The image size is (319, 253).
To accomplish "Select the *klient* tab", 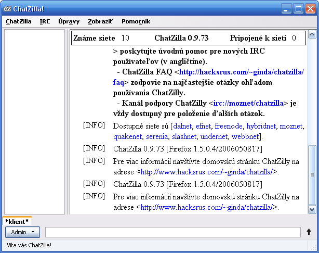I will coord(17,221).
